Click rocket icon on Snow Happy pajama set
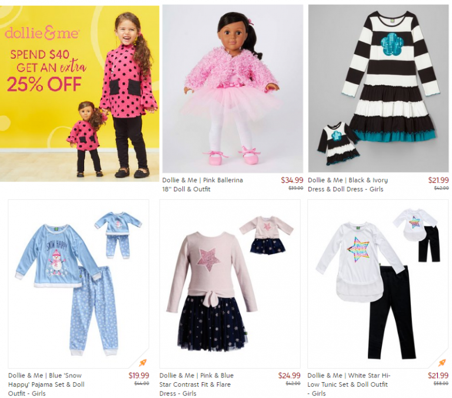452x398 pixels. (142, 363)
